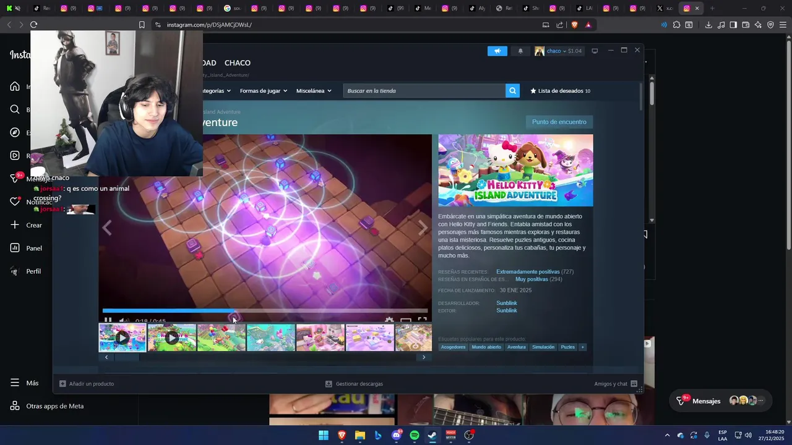This screenshot has height=445, width=792.
Task: Open Sunblink editor link
Action: (x=507, y=311)
